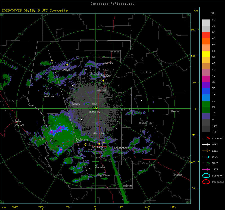Click the red 65-60 dBZ color block
The image size is (225, 210).
[206, 35]
